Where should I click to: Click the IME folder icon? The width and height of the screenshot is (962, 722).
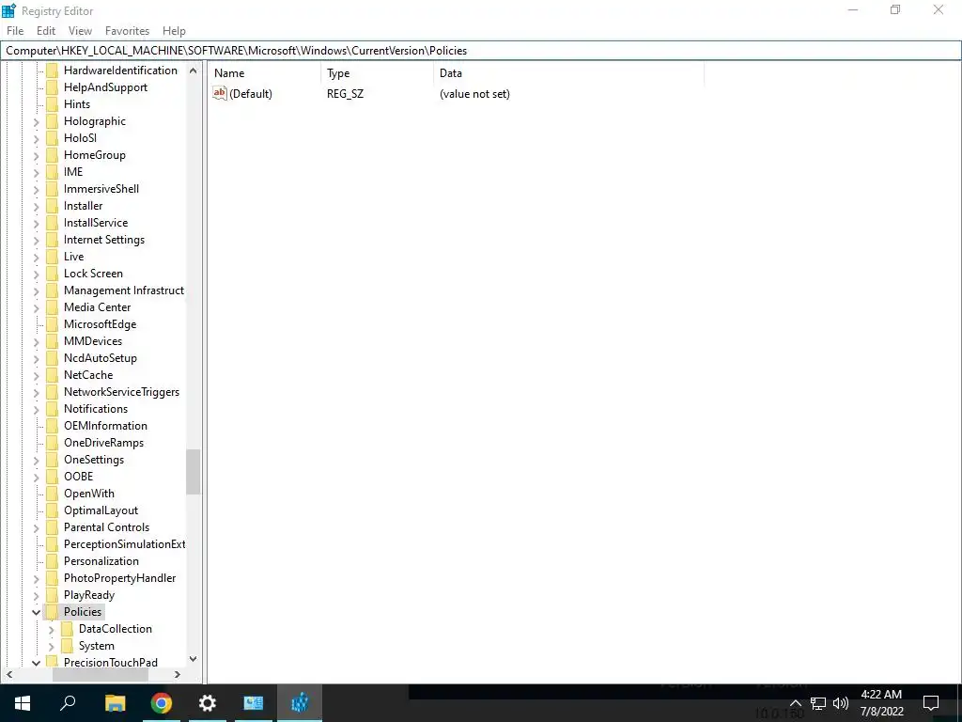(x=53, y=172)
